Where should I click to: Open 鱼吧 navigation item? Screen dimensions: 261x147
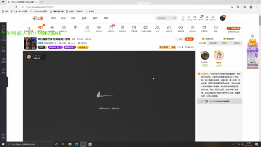point(106,18)
